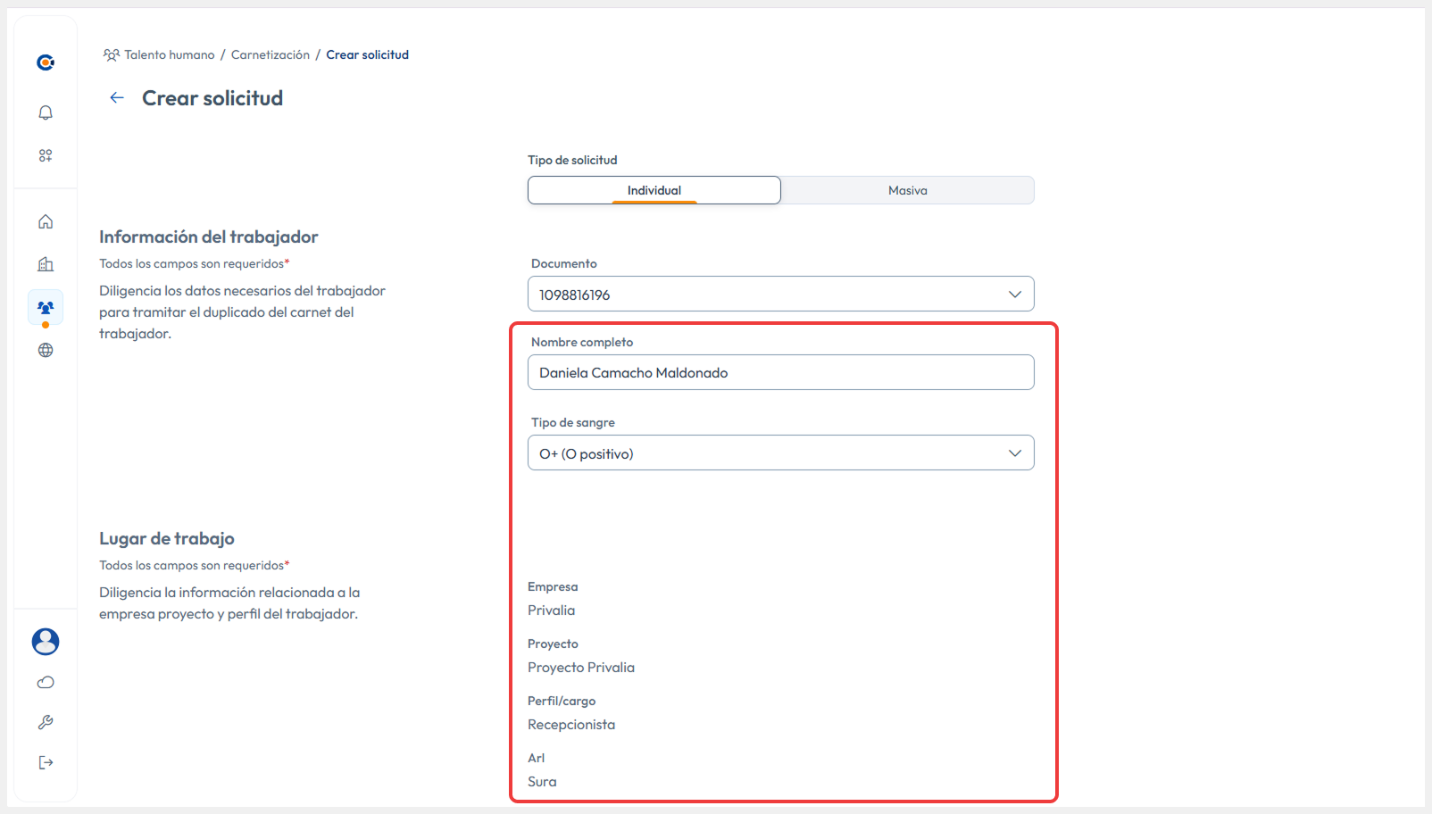The height and width of the screenshot is (814, 1432).
Task: Go back using the arrow next to Crear solicitud
Action: (x=116, y=97)
